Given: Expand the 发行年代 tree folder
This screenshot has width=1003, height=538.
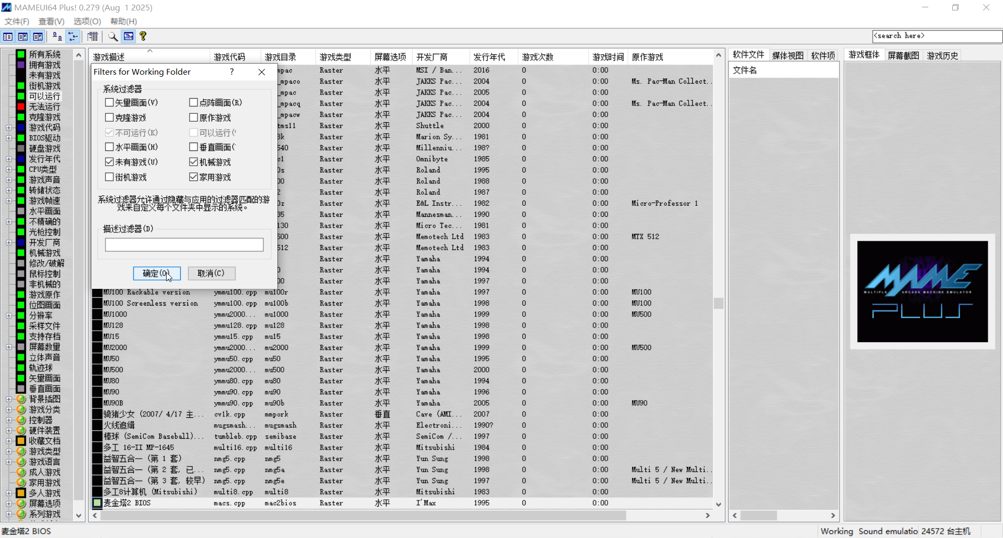Looking at the screenshot, I should [x=9, y=159].
